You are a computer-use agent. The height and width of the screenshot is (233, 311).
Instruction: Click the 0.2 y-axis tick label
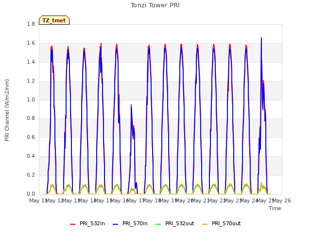pyautogui.click(x=31, y=175)
